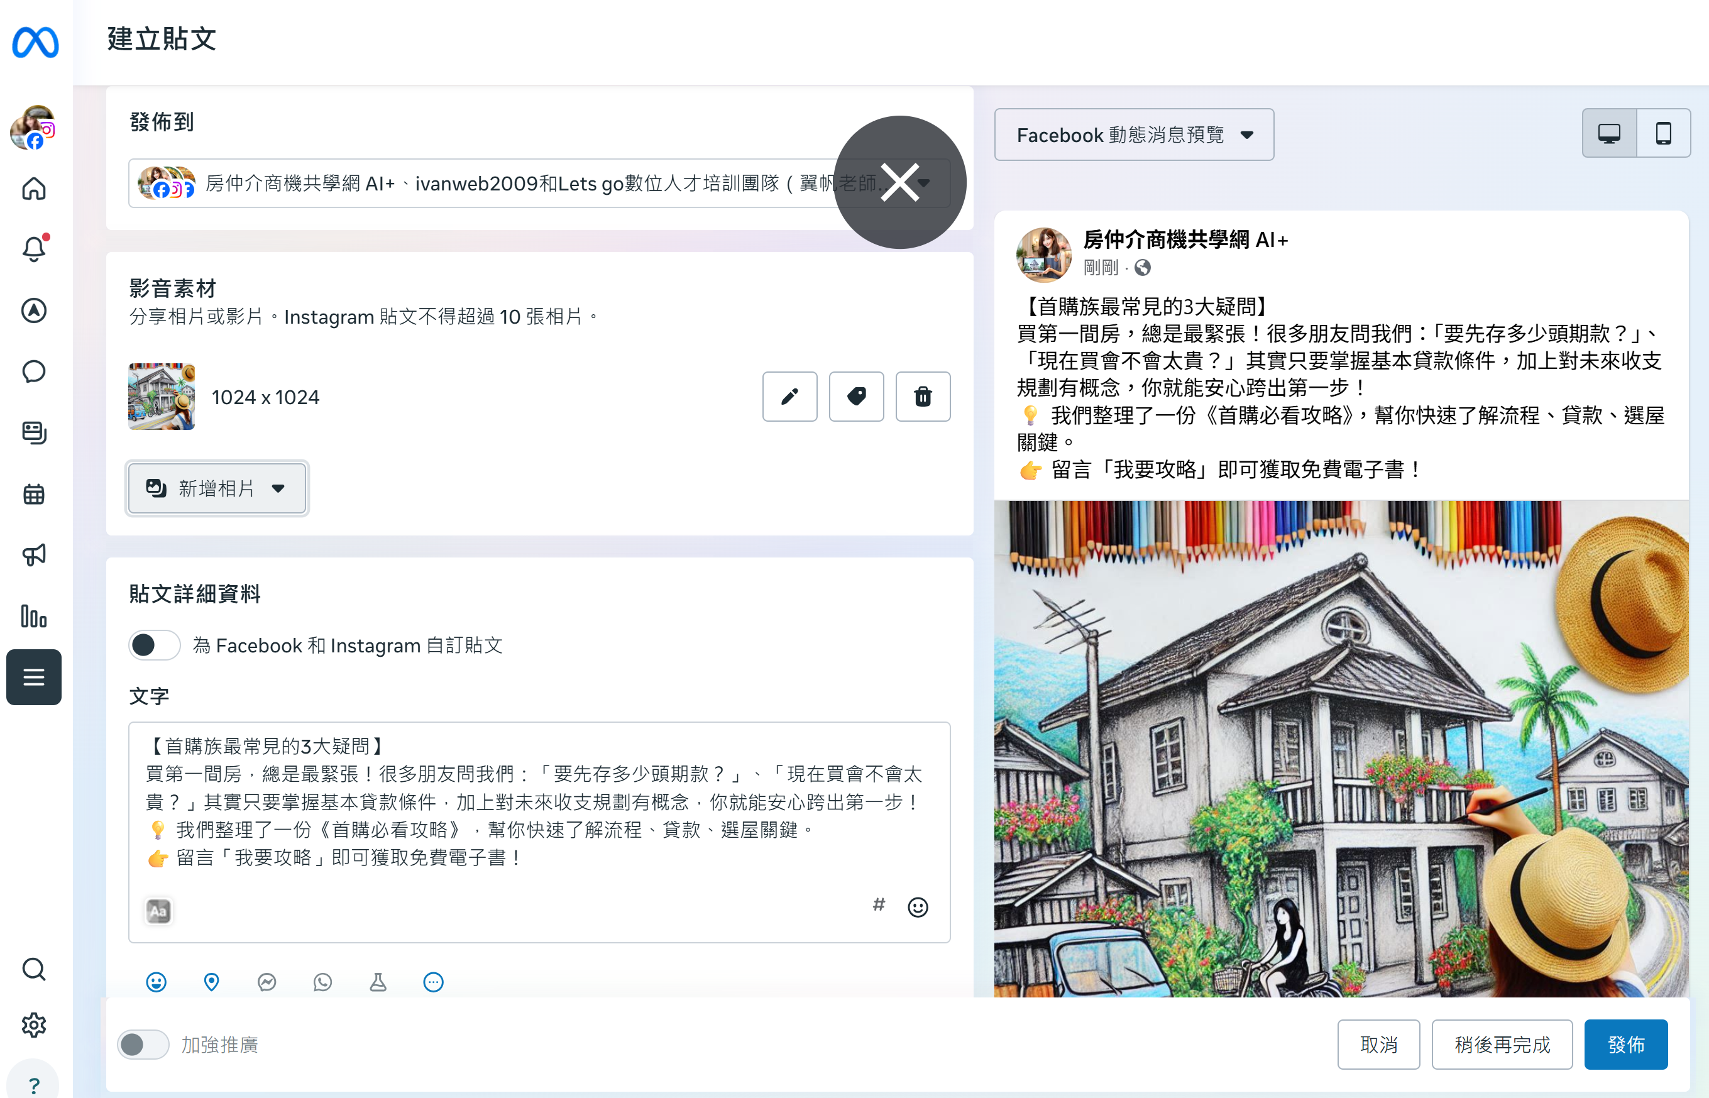Open the all tools hamburger menu
The image size is (1709, 1098).
click(33, 677)
